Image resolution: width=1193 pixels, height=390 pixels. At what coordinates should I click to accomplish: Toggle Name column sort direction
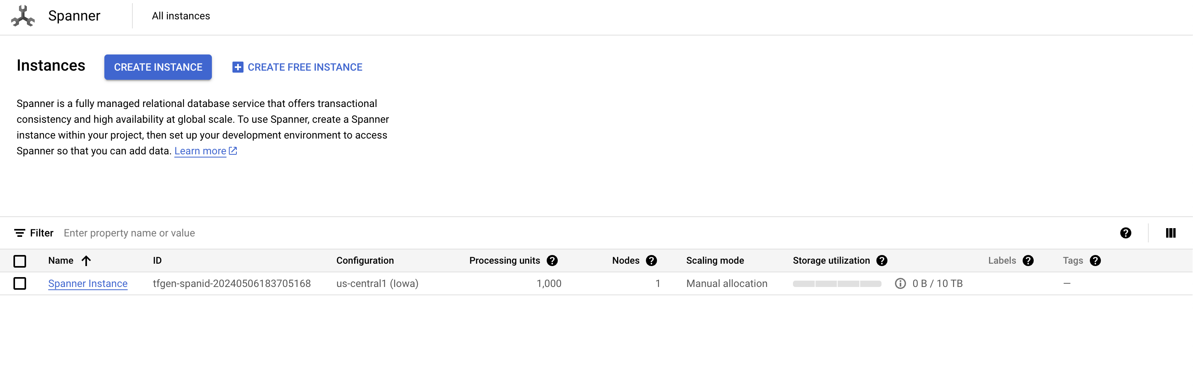pyautogui.click(x=87, y=261)
